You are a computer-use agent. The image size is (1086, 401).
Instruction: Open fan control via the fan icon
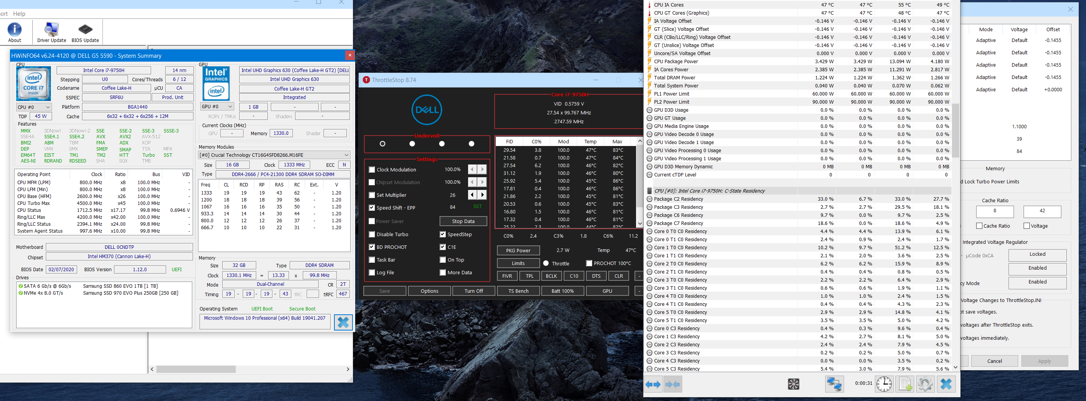794,384
